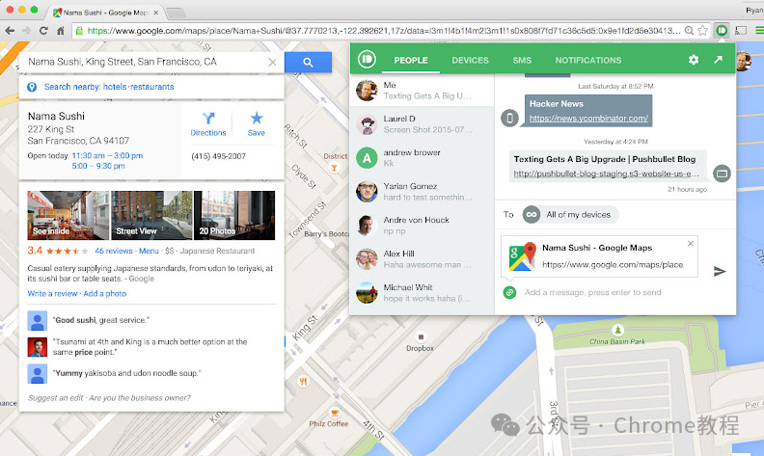
Task: Open the Hacker News link
Action: point(588,119)
